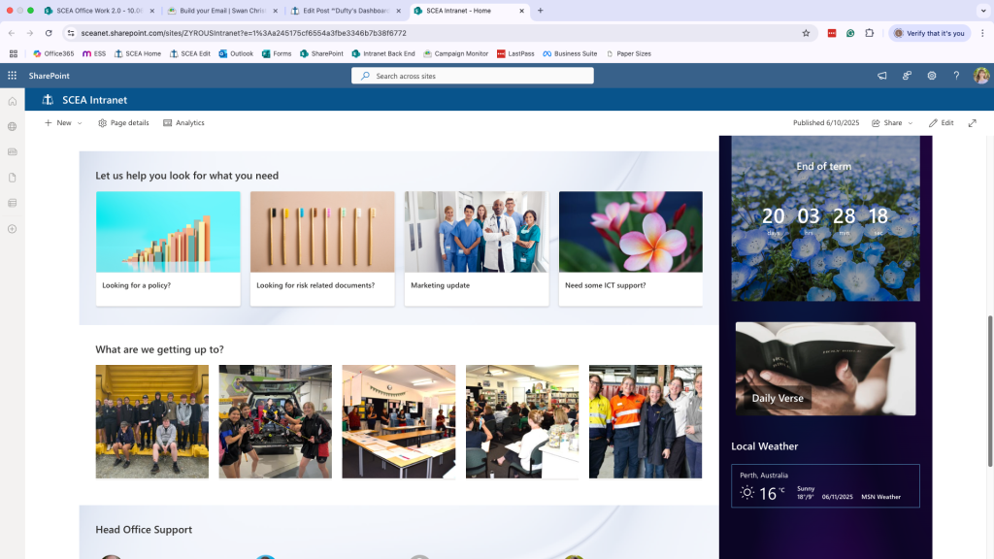
Task: Click the create plus icon in sidebar
Action: (12, 229)
